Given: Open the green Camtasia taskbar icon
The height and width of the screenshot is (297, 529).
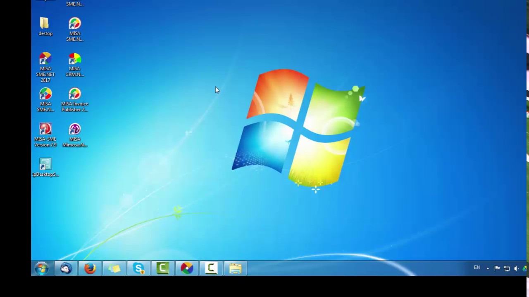Looking at the screenshot, I should 163,269.
